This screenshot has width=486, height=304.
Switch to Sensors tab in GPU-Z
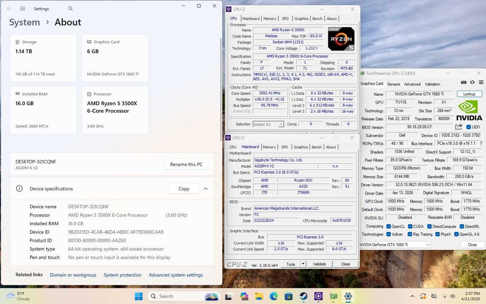394,84
